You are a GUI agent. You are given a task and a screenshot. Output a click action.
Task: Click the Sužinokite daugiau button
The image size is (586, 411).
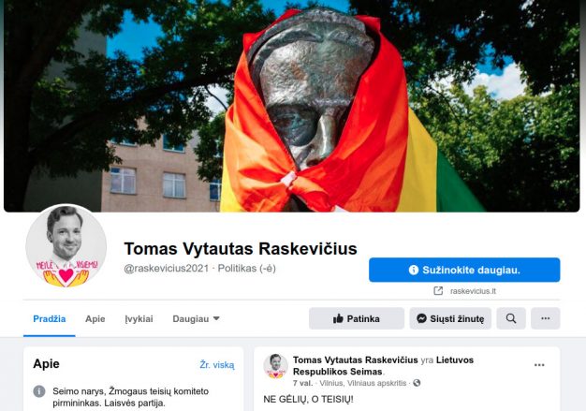point(464,270)
